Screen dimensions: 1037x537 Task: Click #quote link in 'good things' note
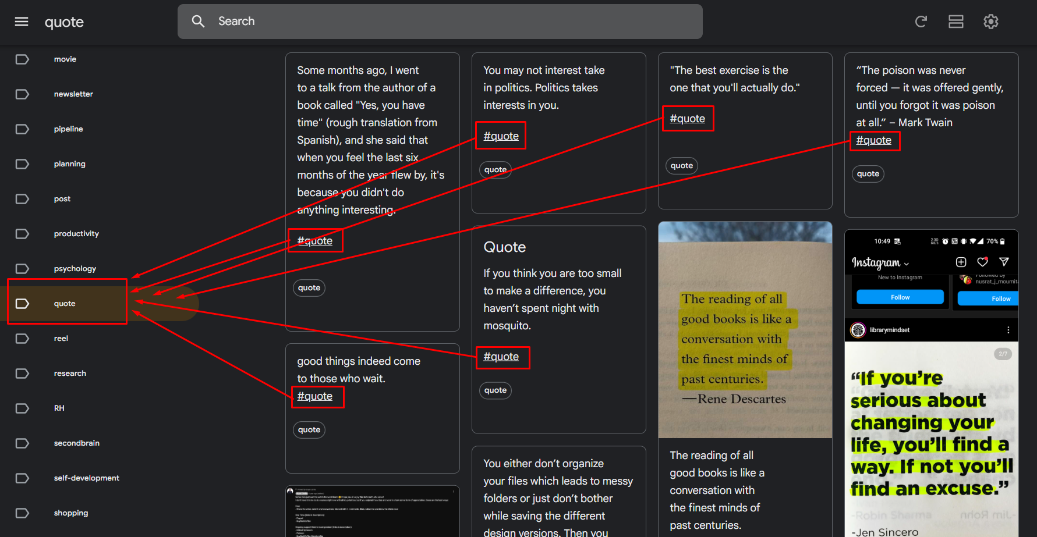(315, 396)
